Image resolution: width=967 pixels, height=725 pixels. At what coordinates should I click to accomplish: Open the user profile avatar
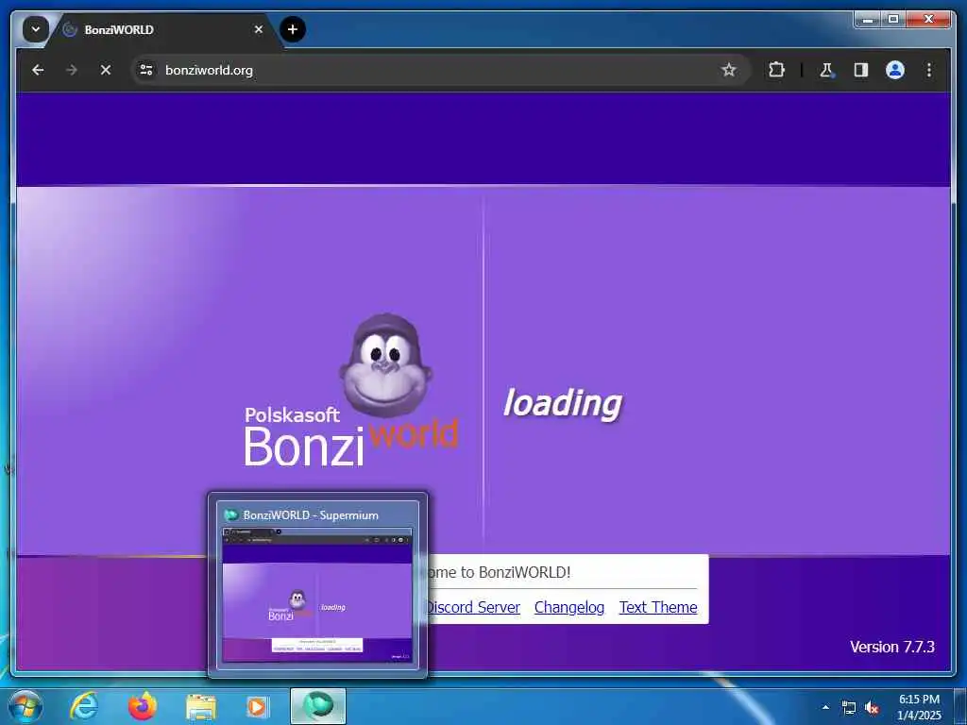pos(895,70)
